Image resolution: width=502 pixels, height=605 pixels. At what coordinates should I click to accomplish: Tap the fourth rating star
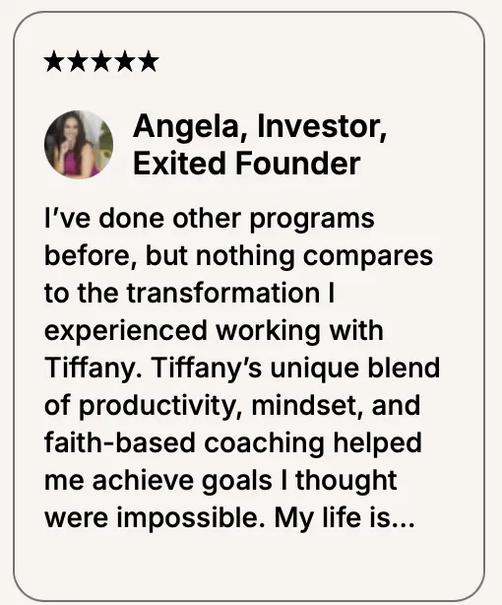tap(125, 62)
